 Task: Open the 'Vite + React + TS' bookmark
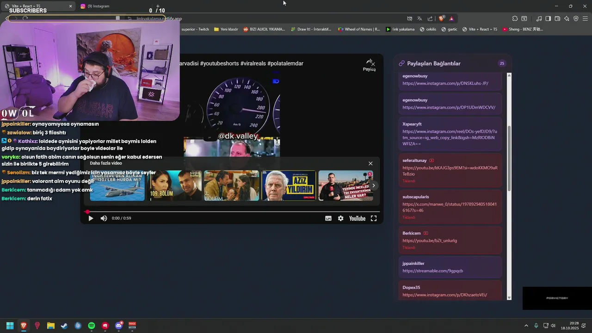click(480, 29)
